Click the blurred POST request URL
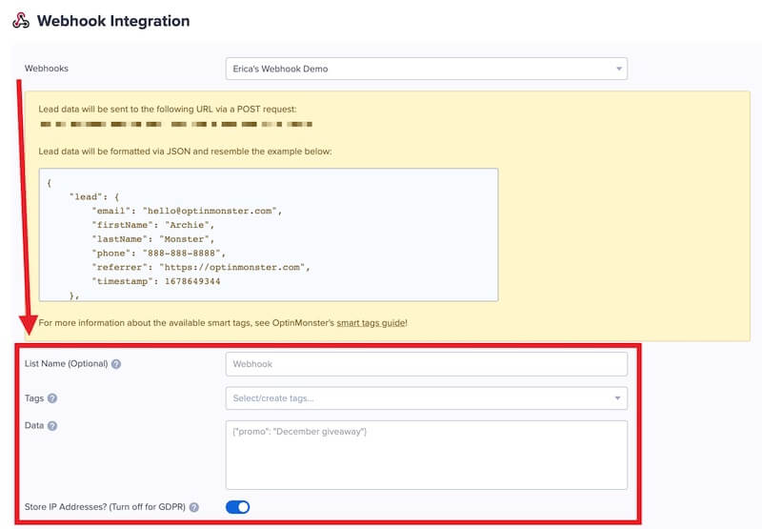 [176, 125]
